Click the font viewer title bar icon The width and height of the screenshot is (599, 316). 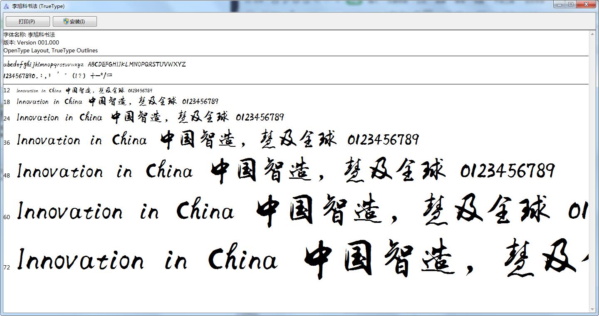point(6,6)
